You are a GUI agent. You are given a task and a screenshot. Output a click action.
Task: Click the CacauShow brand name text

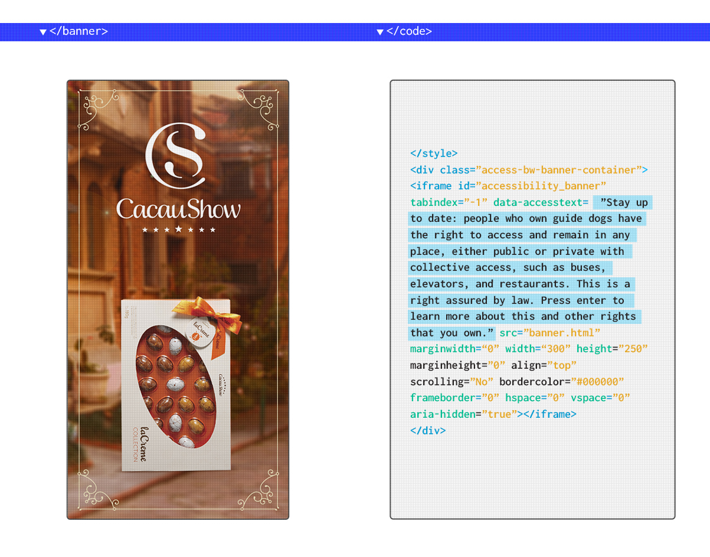[178, 209]
